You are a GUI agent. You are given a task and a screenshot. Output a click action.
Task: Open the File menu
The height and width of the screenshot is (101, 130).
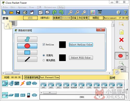(x=5, y=7)
